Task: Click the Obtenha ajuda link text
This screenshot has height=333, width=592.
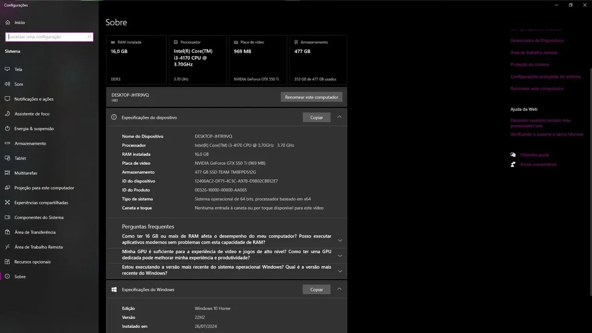Action: click(x=534, y=155)
